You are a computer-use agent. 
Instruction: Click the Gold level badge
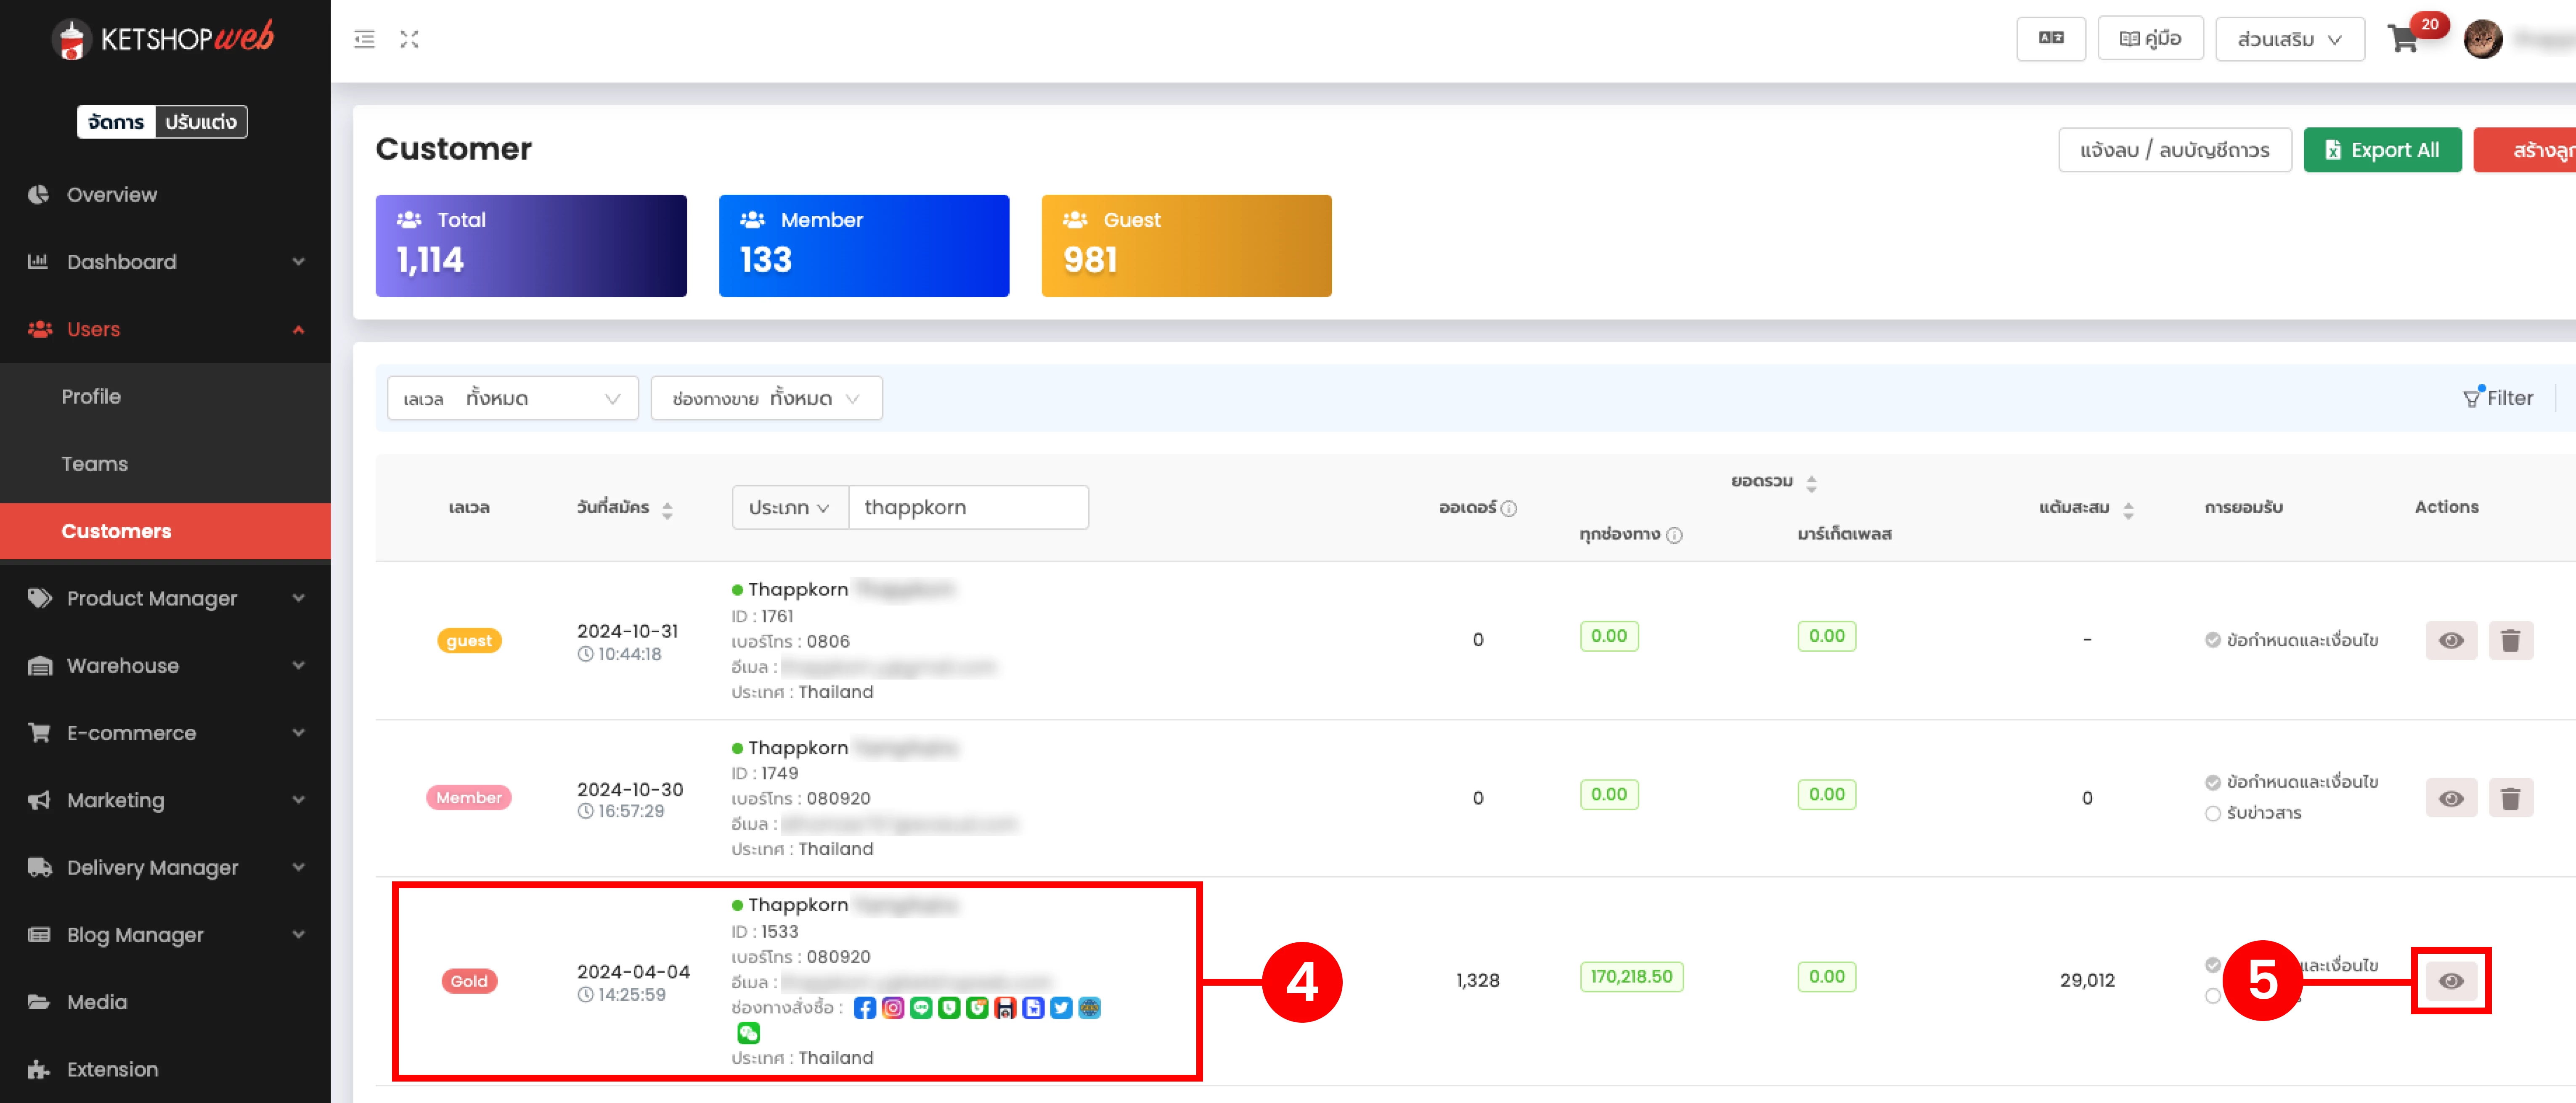(x=469, y=982)
